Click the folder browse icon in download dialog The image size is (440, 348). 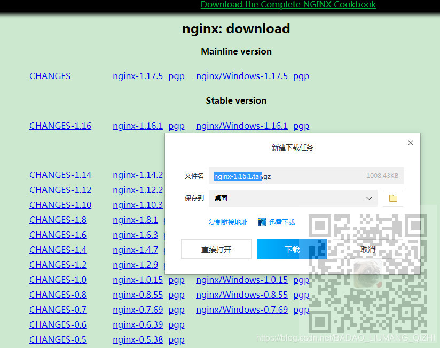[x=393, y=198]
